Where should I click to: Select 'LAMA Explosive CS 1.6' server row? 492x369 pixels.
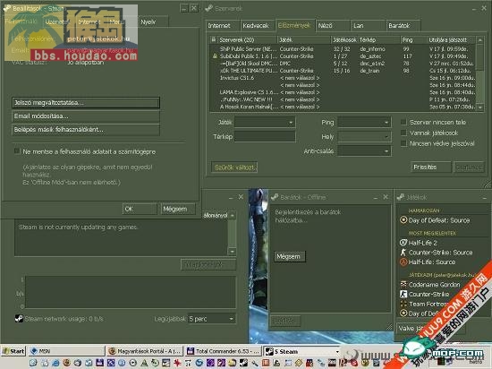click(343, 92)
